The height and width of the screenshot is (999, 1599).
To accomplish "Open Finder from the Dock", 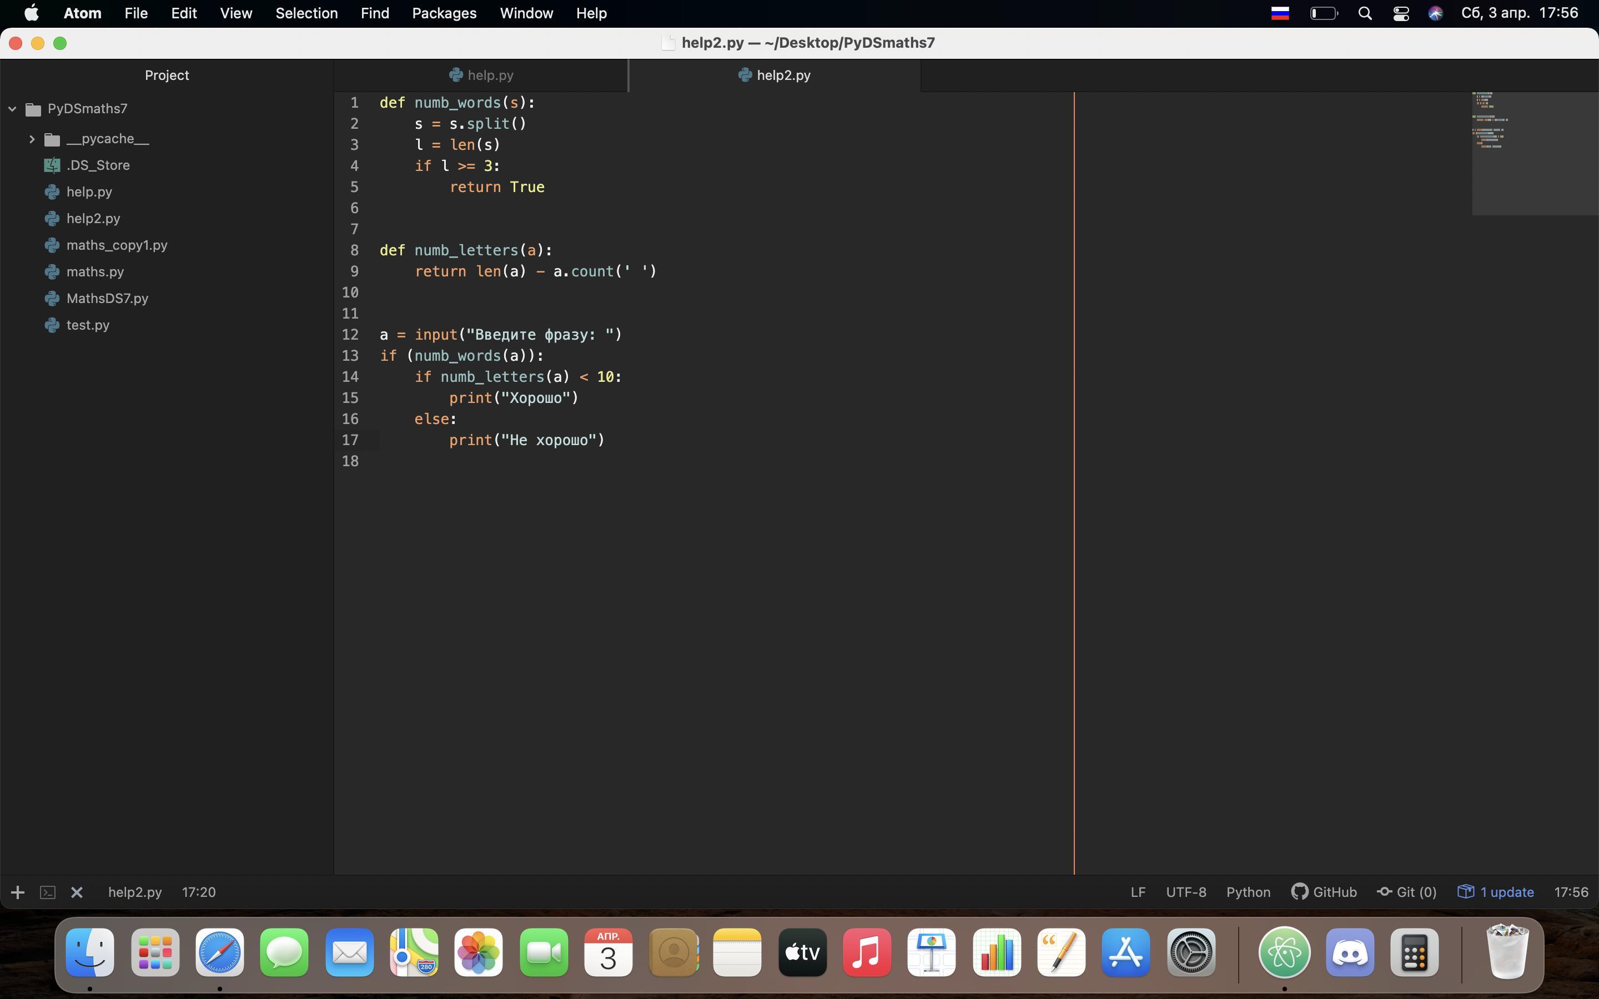I will coord(90,953).
